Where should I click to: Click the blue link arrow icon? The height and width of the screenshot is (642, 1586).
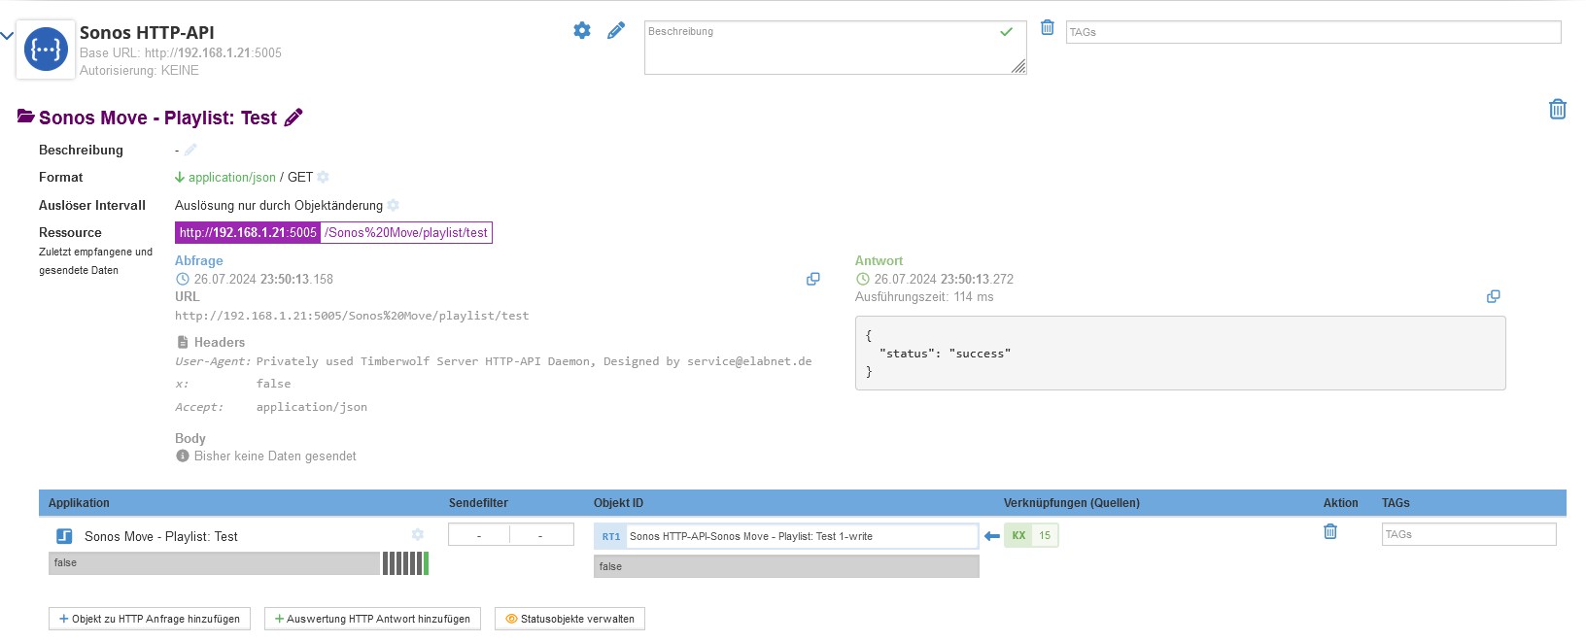point(992,536)
